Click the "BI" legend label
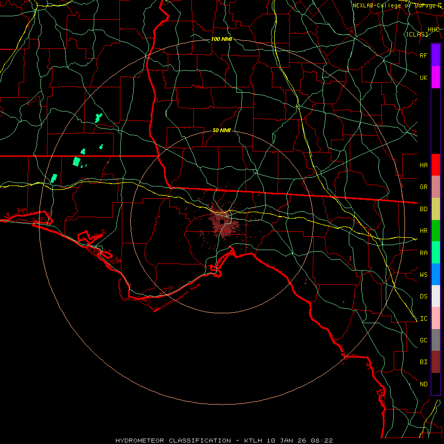 [x=424, y=362]
